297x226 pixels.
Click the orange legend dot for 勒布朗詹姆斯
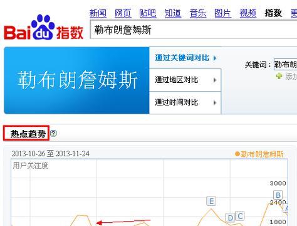(237, 154)
